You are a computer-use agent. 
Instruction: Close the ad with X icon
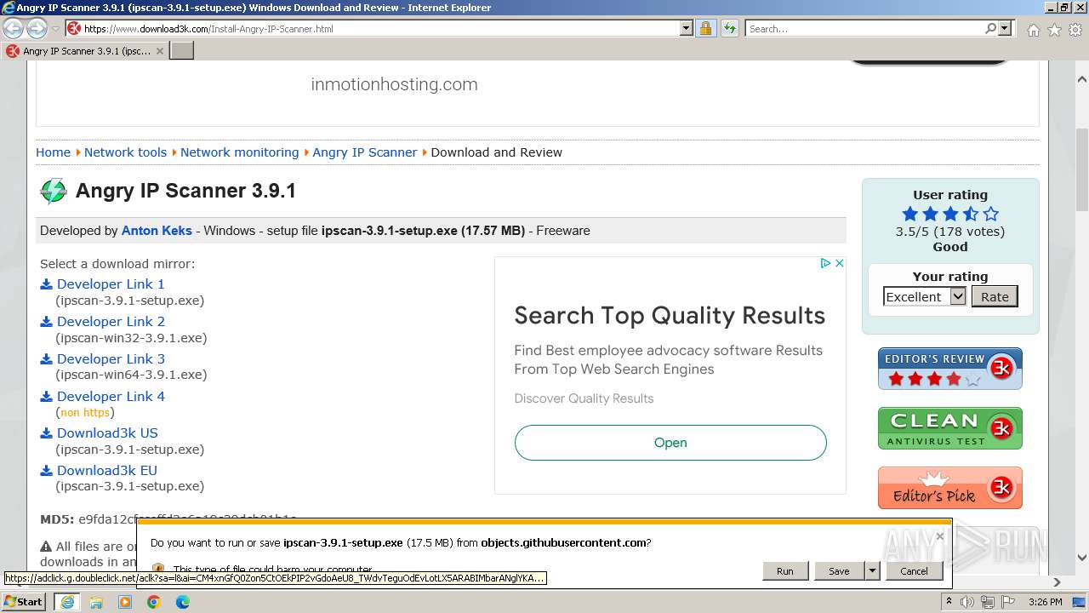[x=839, y=263]
